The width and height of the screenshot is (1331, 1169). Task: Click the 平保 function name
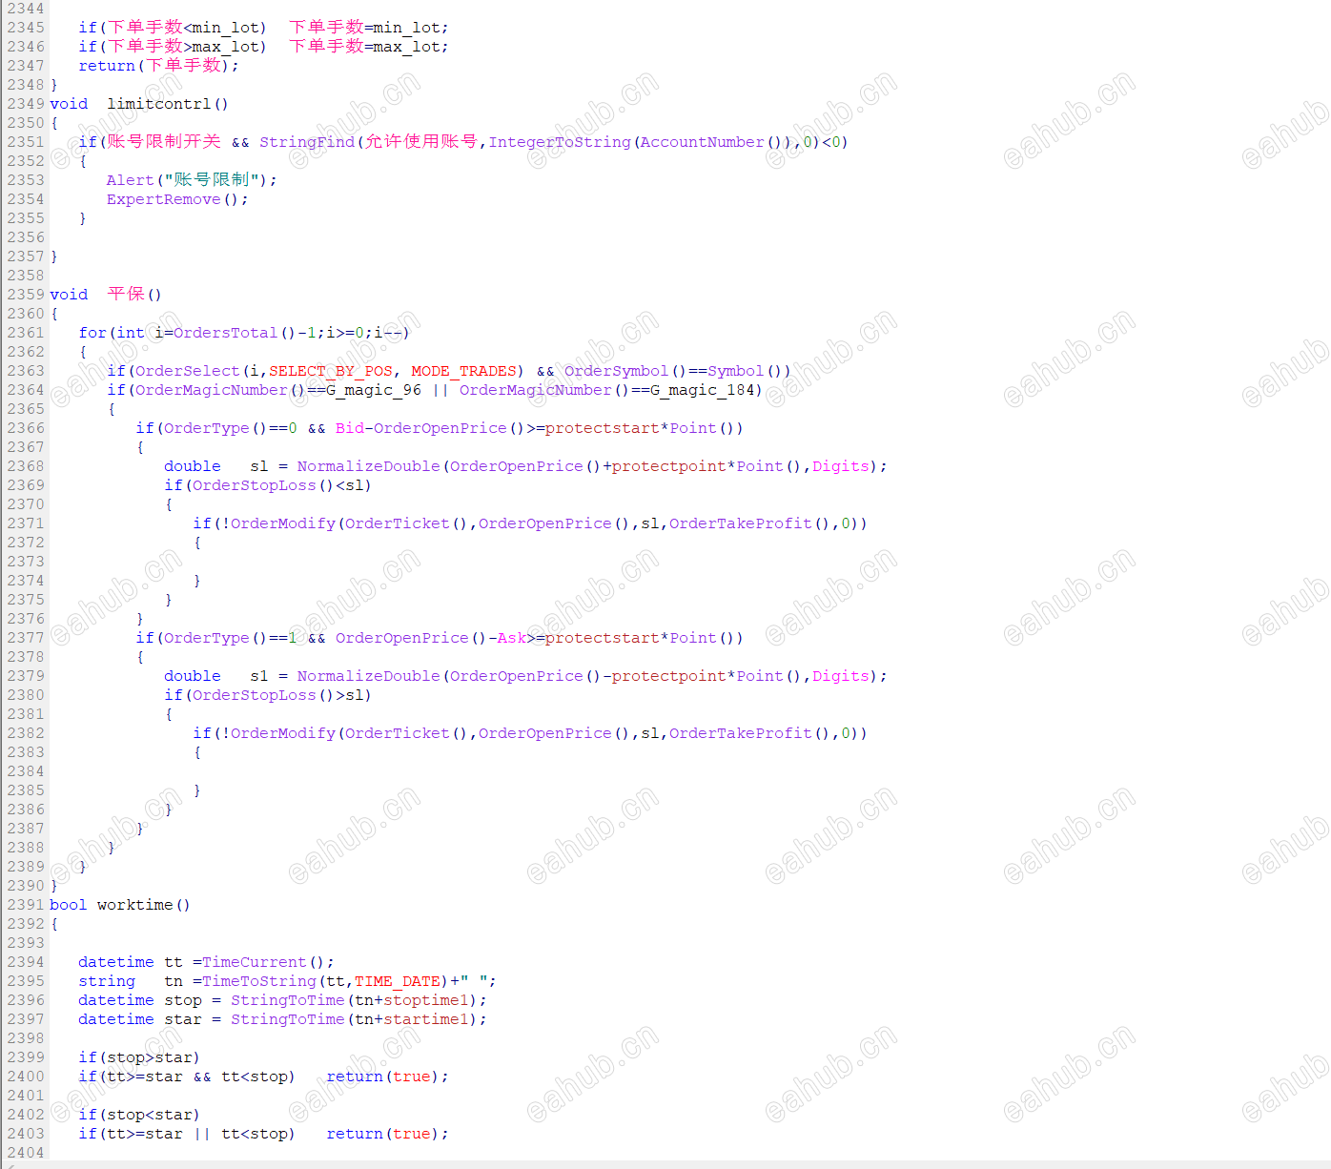(126, 295)
